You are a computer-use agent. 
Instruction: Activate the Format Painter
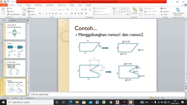[13, 14]
